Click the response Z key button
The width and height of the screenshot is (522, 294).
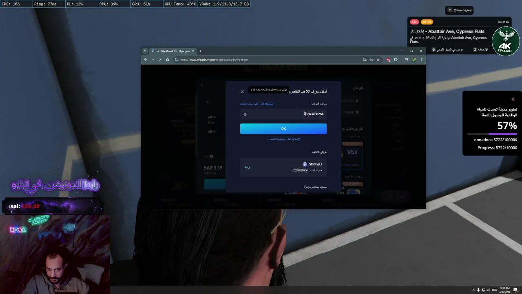click(x=475, y=49)
